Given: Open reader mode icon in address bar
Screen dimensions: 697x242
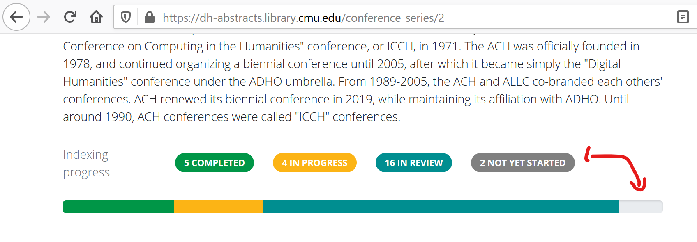Looking at the screenshot, I should (x=683, y=17).
